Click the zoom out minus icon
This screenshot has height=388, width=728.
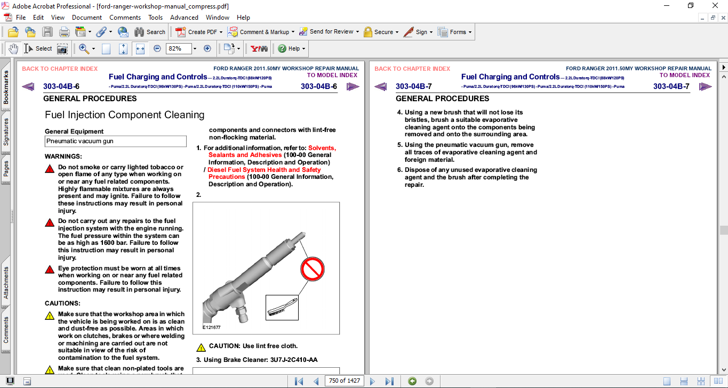tap(157, 48)
